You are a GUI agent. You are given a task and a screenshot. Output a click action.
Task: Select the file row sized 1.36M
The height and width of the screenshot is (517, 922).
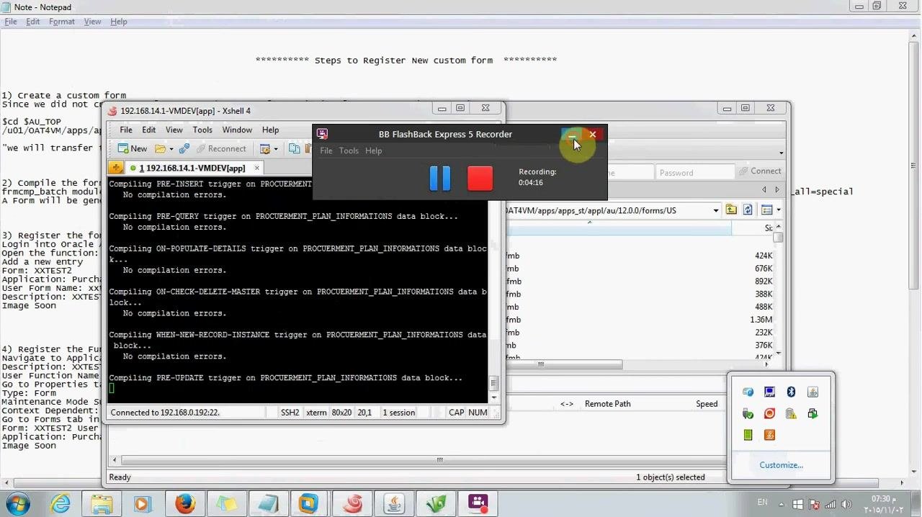(x=640, y=320)
